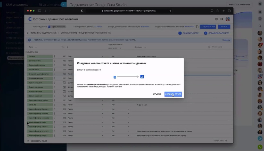Screen dimensions: 264x151
Task: Click the Google apps grid icon
Action: (221, 19)
